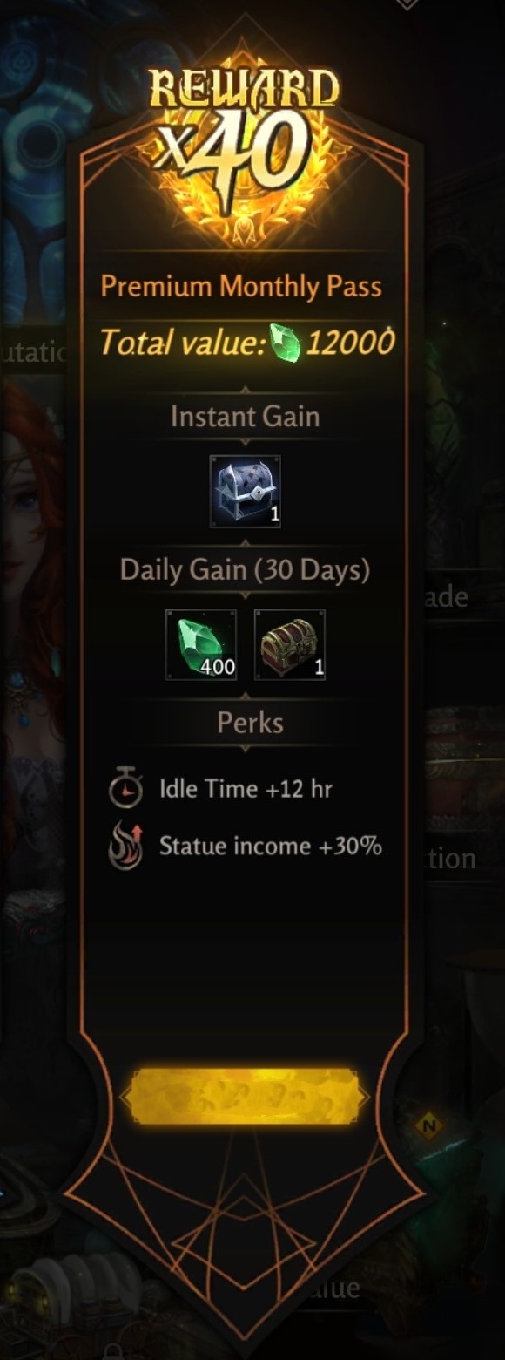Click the 12000 total value amount

pos(350,343)
